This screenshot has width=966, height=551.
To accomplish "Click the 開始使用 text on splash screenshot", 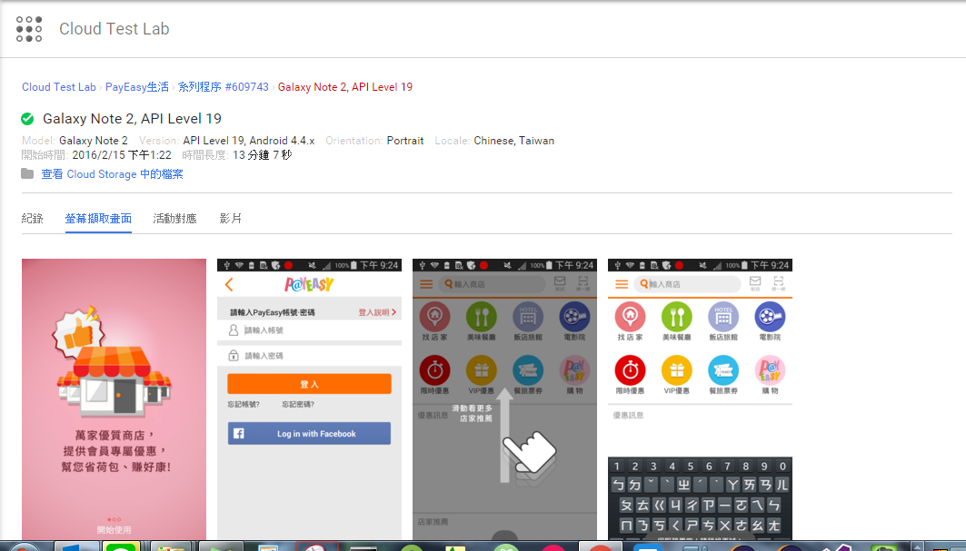I will 114,529.
